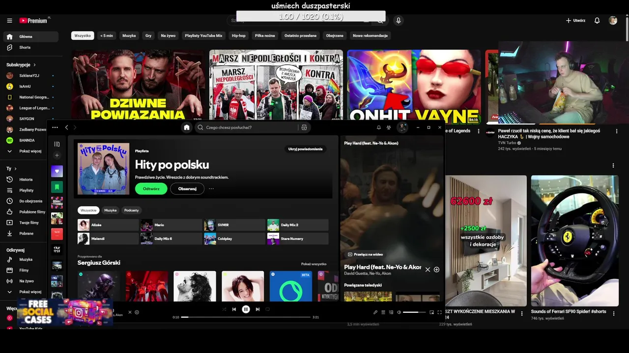Open options for TVN Turbo video
The width and height of the screenshot is (629, 353).
[x=617, y=131]
